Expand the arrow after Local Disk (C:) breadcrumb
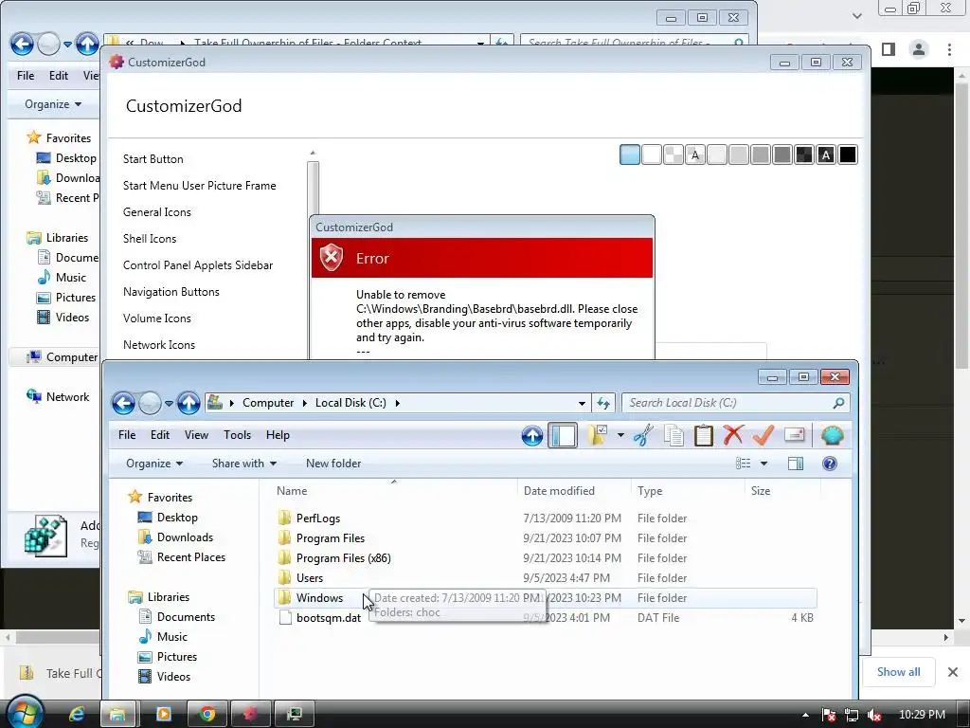The height and width of the screenshot is (728, 970). [x=397, y=403]
